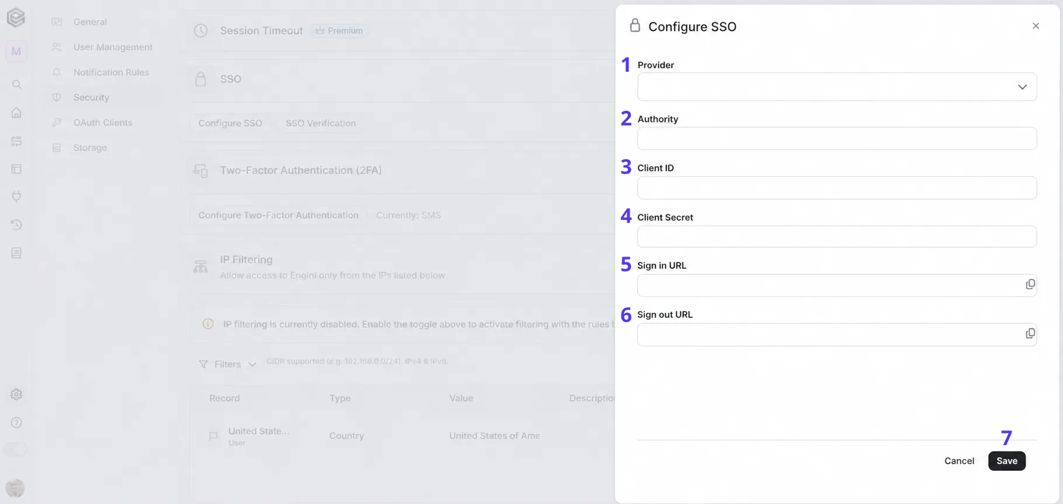Focus the Client ID input field

click(837, 188)
